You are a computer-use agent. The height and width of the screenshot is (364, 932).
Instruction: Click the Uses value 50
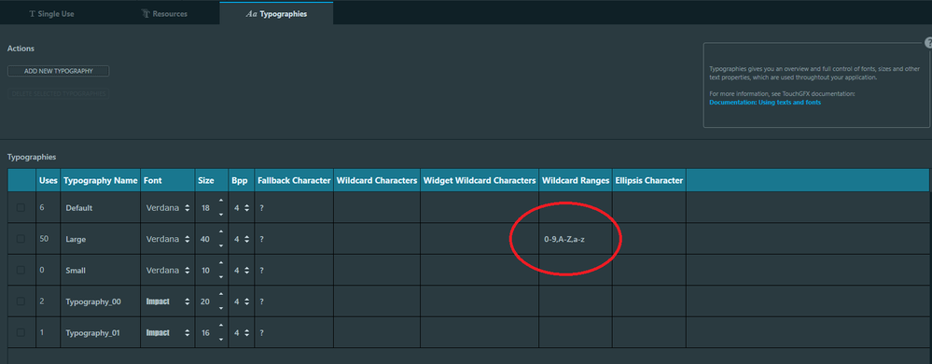point(44,239)
